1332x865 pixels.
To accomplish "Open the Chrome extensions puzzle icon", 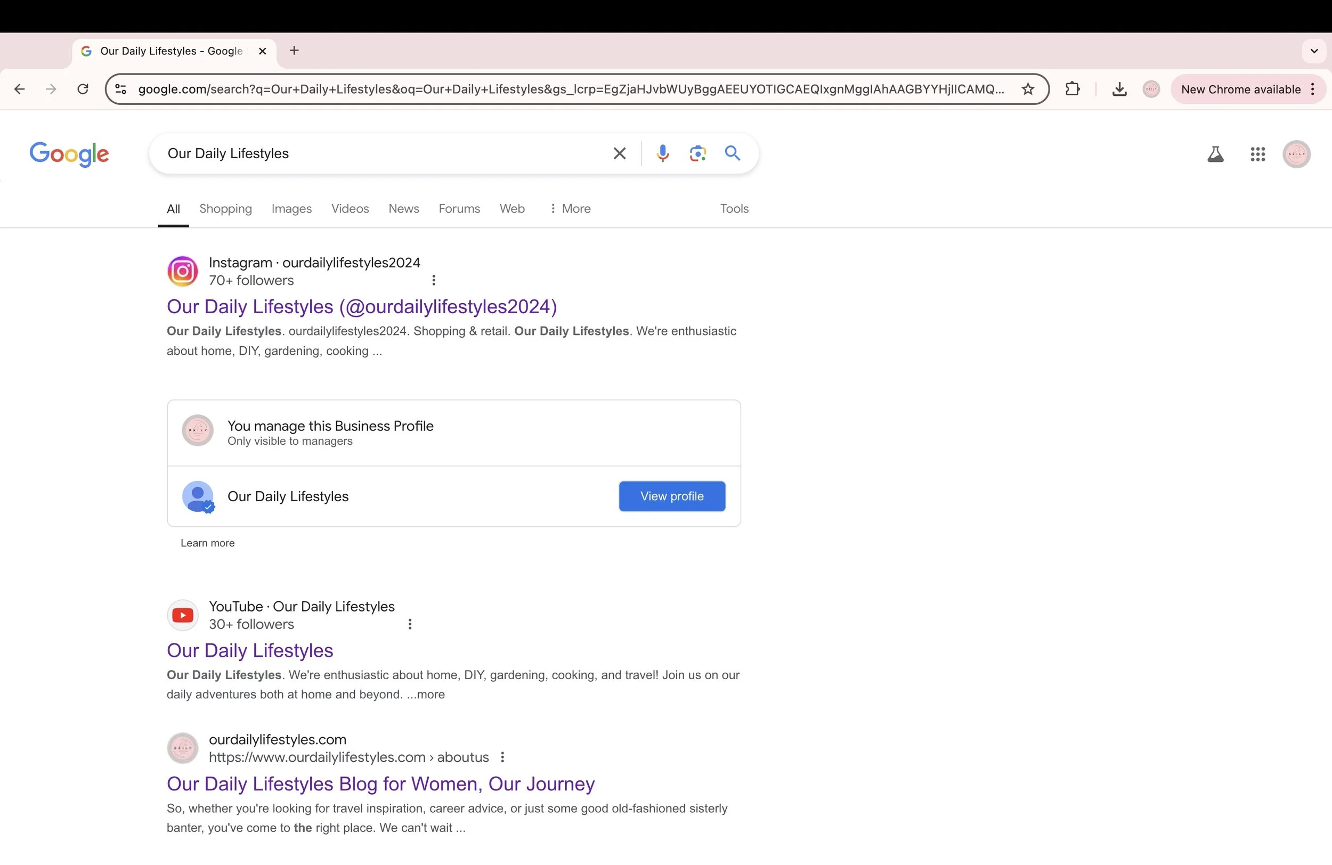I will point(1073,89).
